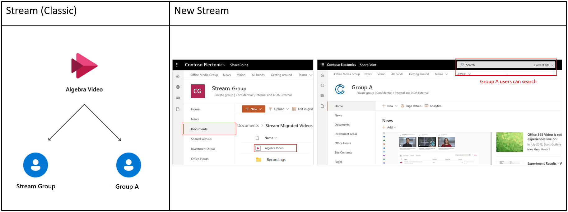
Task: Expand the Upload menu chevron
Action: pyautogui.click(x=287, y=109)
